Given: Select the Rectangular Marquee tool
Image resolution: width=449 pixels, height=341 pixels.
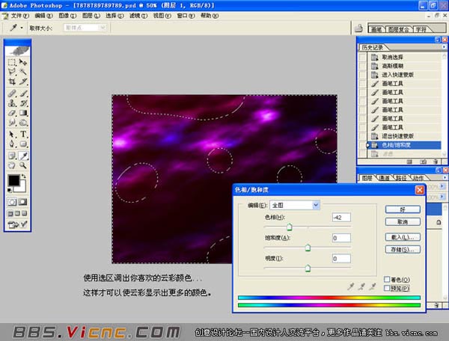Looking at the screenshot, I should (x=12, y=62).
